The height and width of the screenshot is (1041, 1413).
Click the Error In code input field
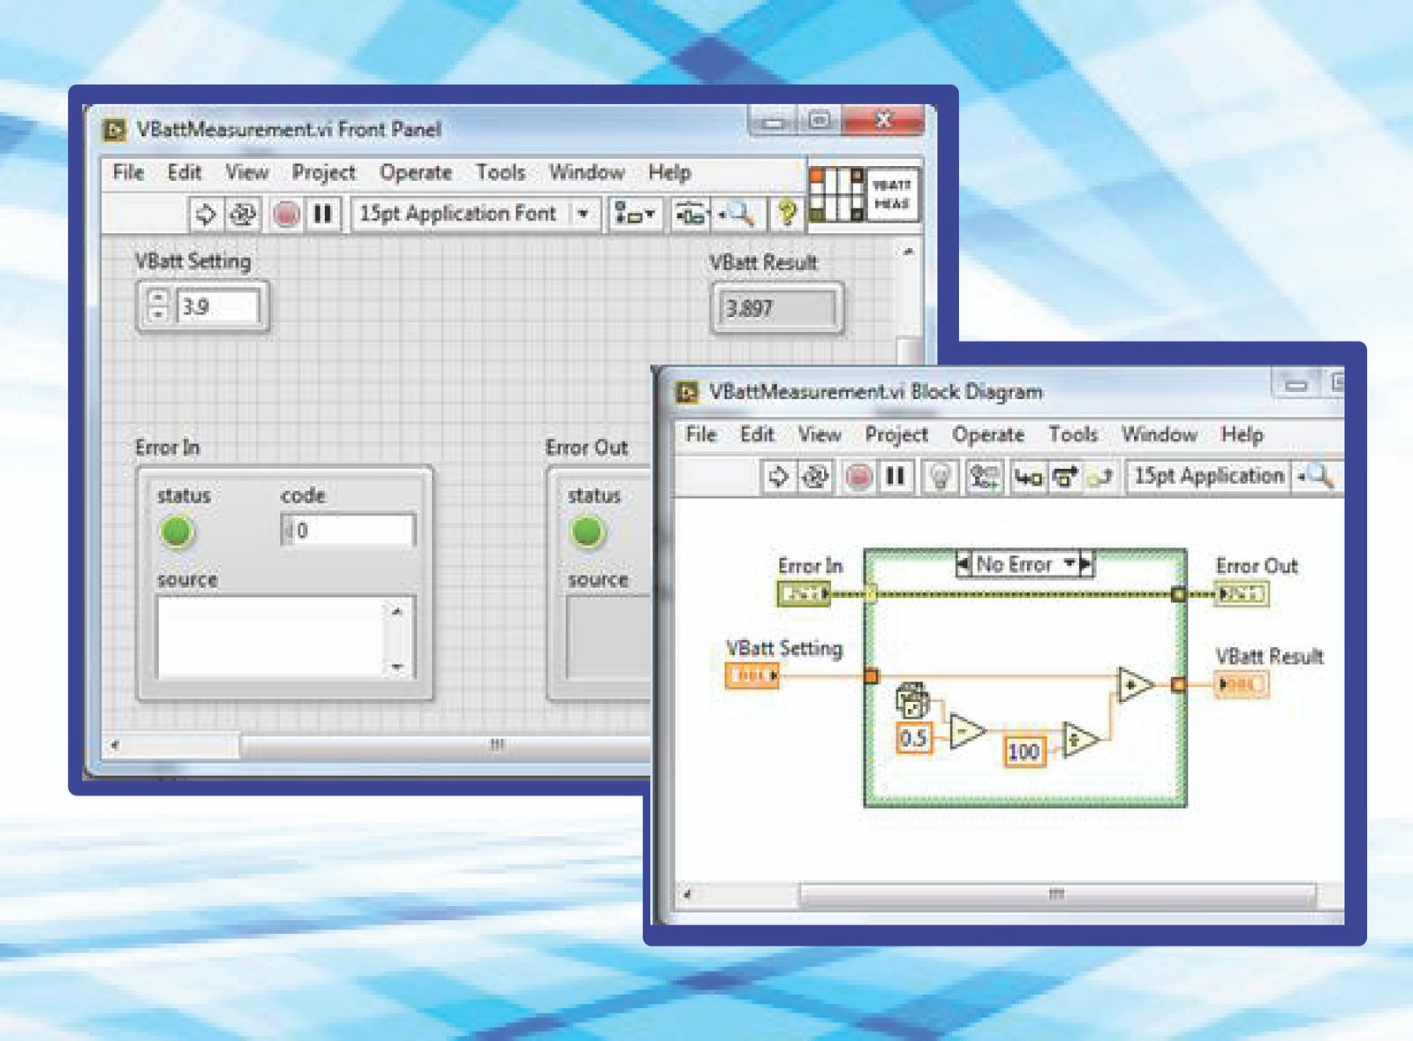(353, 531)
